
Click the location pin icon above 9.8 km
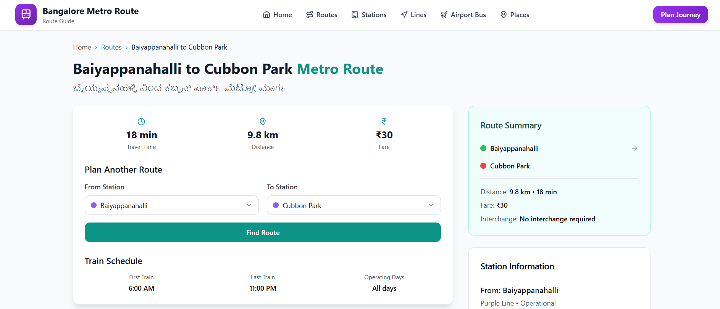tap(263, 122)
